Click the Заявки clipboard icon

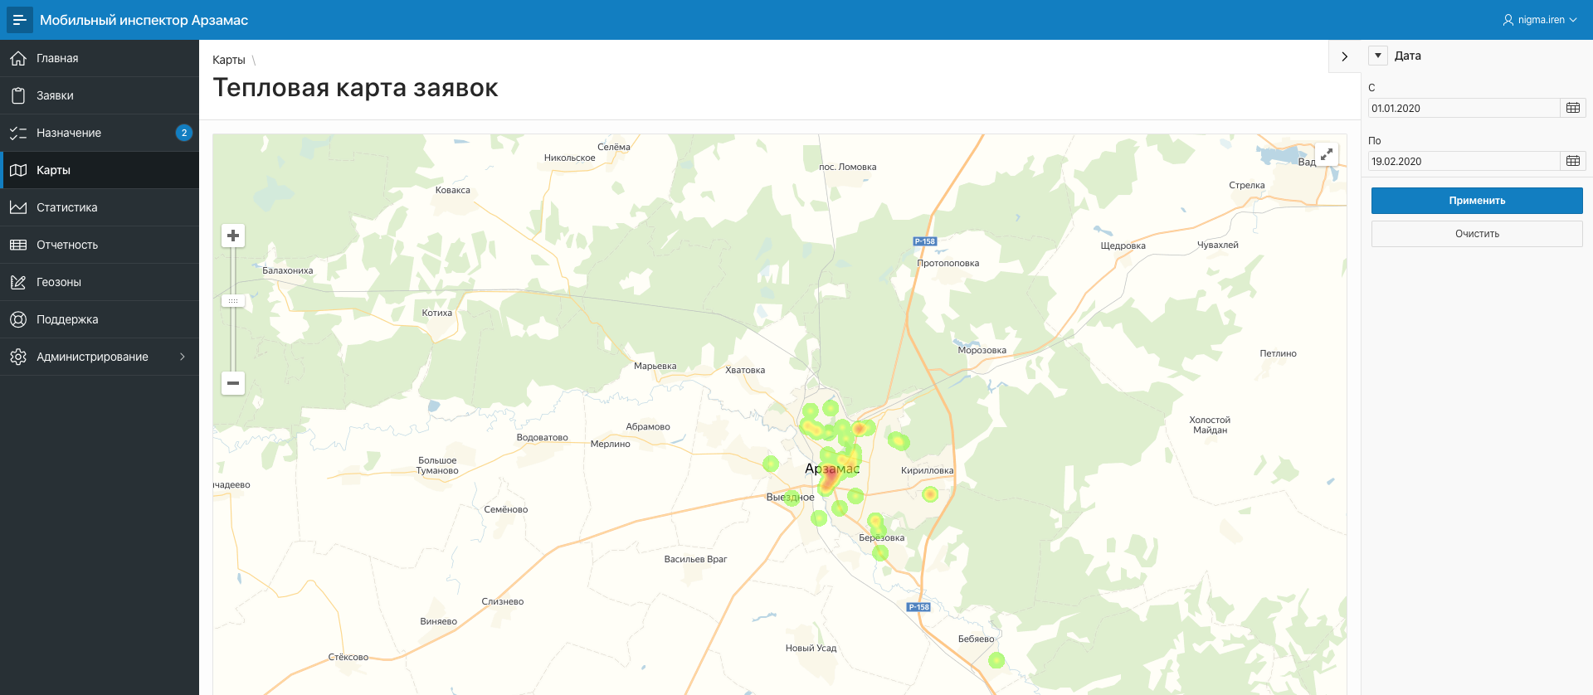point(18,95)
